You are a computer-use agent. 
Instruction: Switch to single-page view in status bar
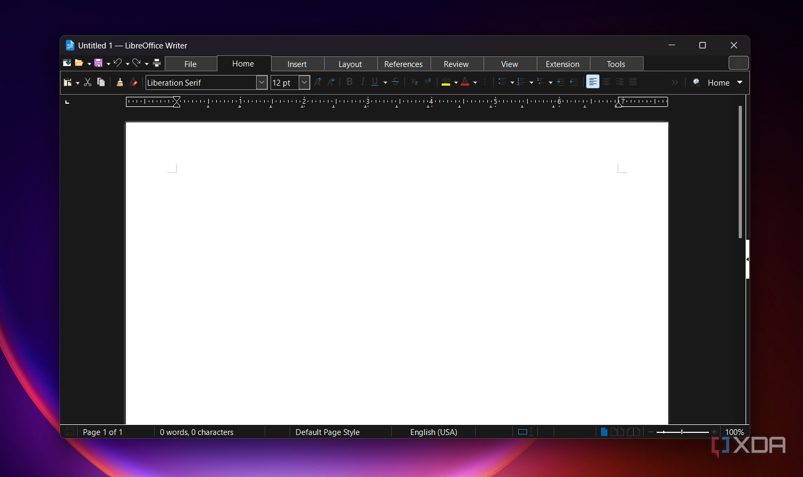tap(604, 432)
